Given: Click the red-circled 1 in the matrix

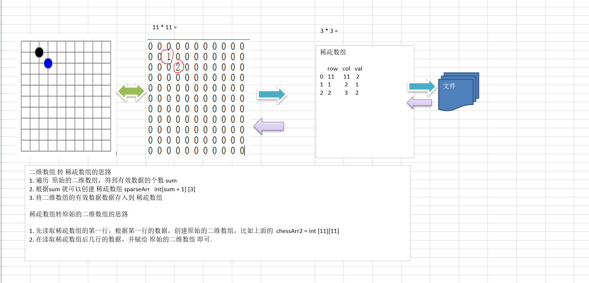Looking at the screenshot, I should 168,57.
